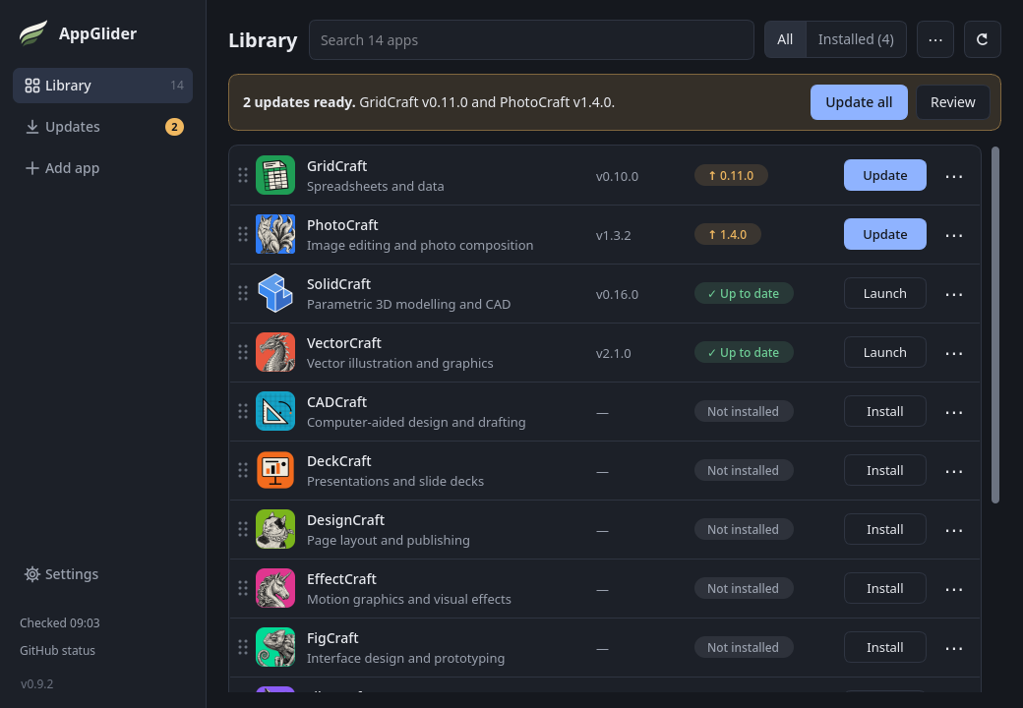Focus the Search 14 apps field
Screen dimensions: 1023x708
(x=531, y=39)
